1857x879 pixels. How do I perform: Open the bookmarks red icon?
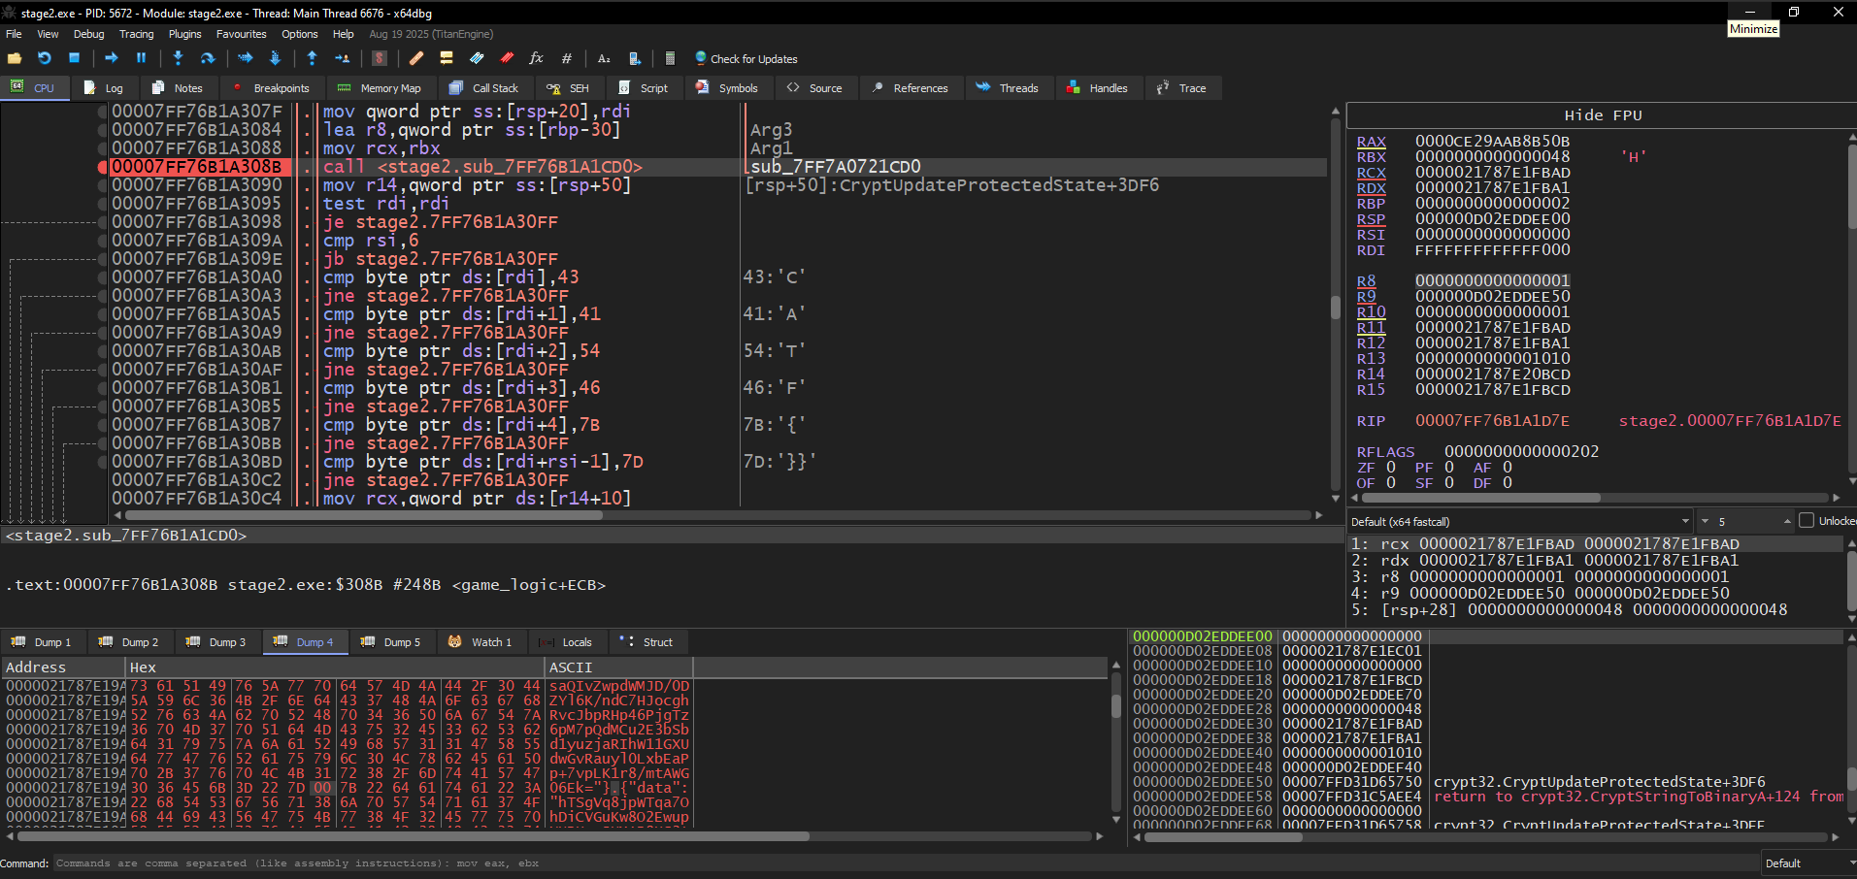coord(507,58)
